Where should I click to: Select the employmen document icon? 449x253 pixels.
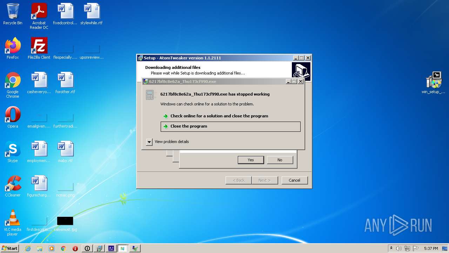[x=39, y=152]
